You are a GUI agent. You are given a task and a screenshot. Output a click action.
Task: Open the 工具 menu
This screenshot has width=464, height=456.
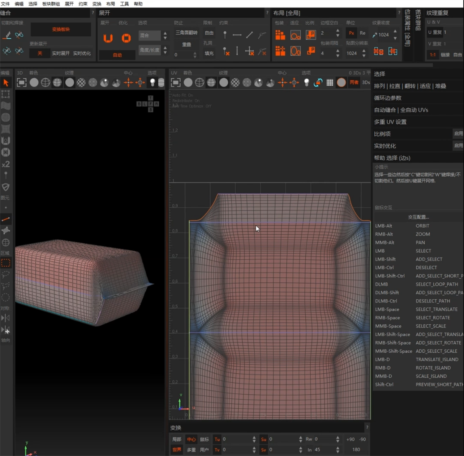[124, 4]
